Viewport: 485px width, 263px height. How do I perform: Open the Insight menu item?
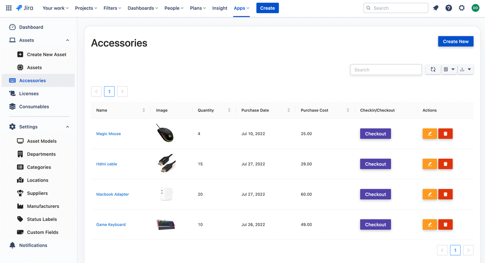pos(219,8)
